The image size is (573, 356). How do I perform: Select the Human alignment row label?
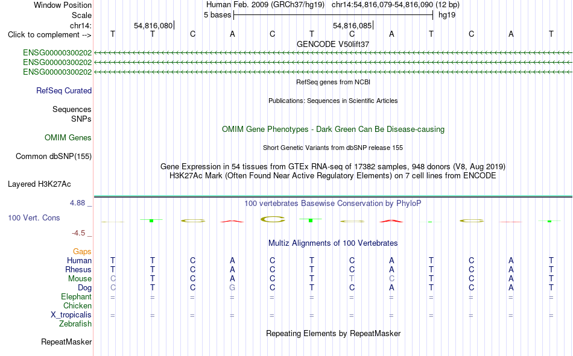click(79, 260)
